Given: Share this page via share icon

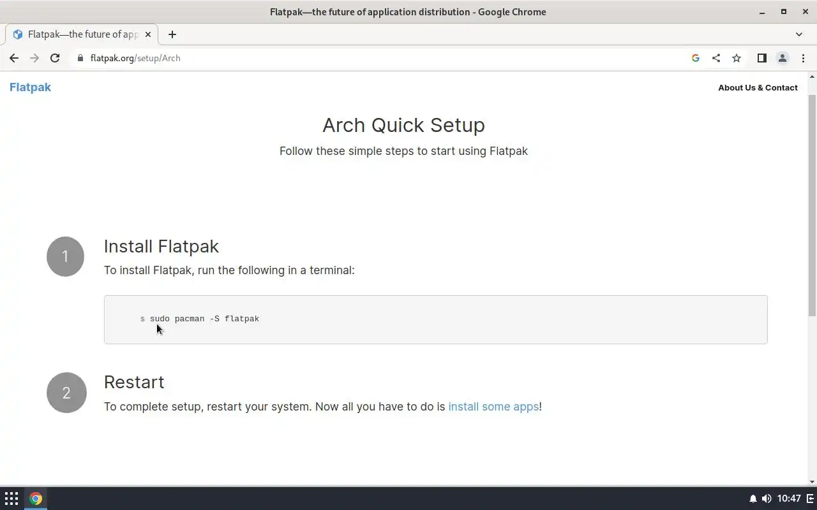Looking at the screenshot, I should [x=716, y=58].
